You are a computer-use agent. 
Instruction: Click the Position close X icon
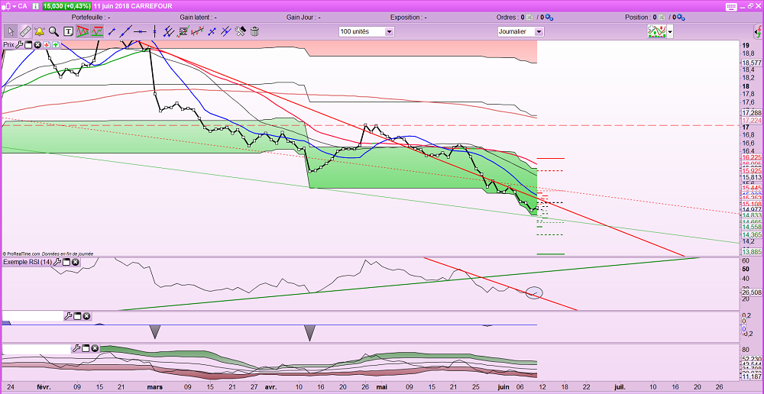point(662,18)
